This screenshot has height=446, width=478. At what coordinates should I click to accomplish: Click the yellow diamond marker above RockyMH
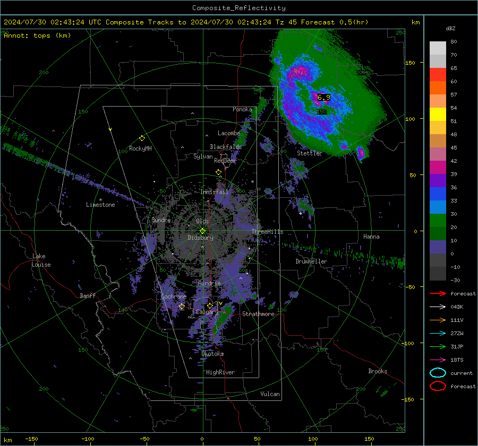pyautogui.click(x=142, y=138)
